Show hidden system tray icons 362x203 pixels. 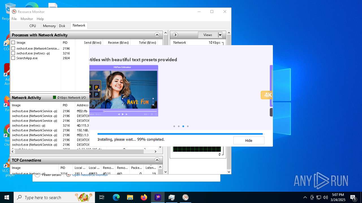tap(305, 197)
